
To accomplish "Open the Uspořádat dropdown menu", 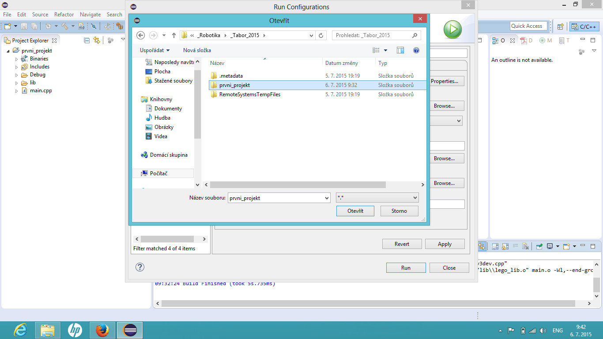I will point(155,50).
